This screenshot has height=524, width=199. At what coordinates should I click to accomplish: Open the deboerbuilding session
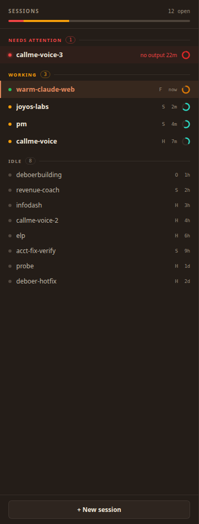tap(99, 175)
